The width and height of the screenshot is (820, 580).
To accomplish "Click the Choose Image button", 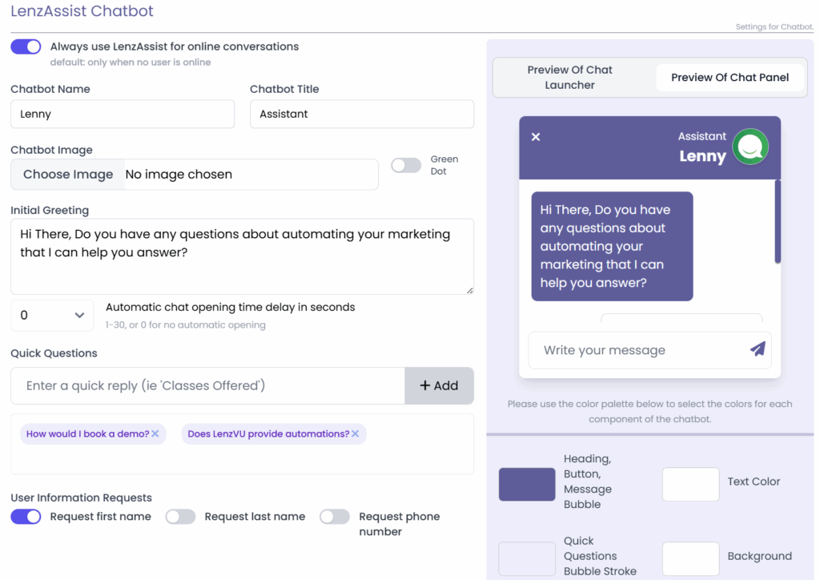I will click(68, 174).
